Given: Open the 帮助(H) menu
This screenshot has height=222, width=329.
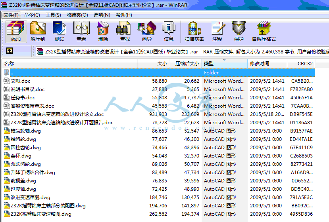Looking at the screenshot, I should (x=124, y=15).
